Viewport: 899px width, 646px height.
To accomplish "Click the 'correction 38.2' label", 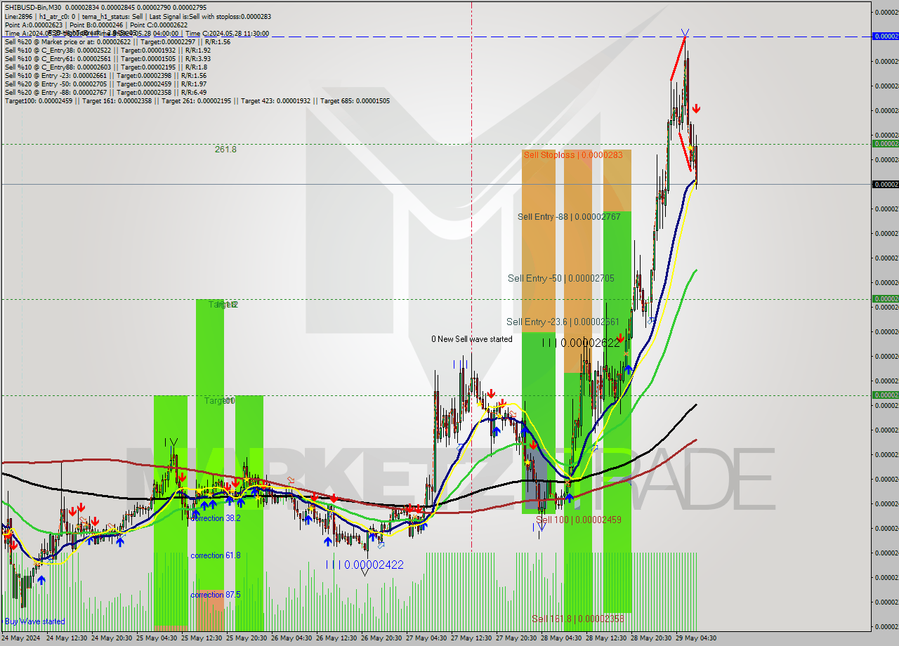I will pyautogui.click(x=216, y=518).
